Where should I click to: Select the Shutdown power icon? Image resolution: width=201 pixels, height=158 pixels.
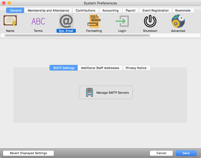[150, 21]
